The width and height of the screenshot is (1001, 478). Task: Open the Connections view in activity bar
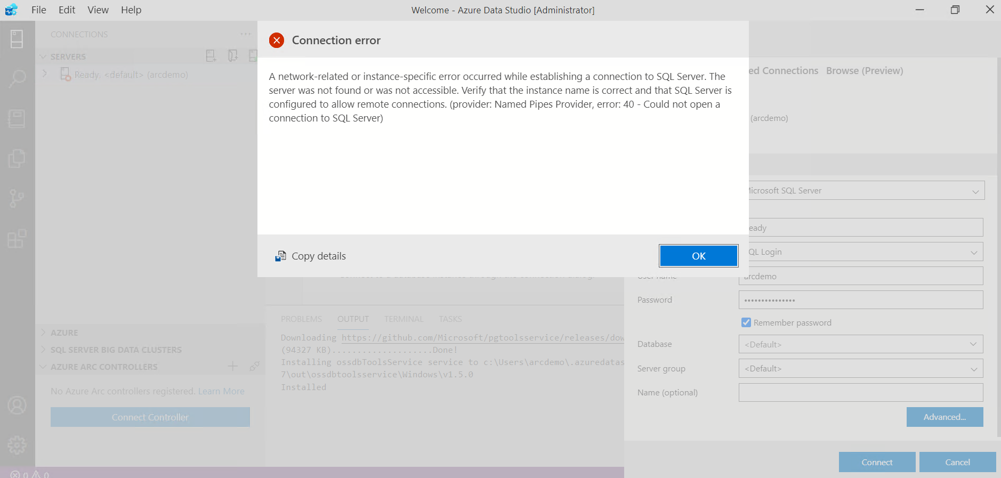[17, 39]
